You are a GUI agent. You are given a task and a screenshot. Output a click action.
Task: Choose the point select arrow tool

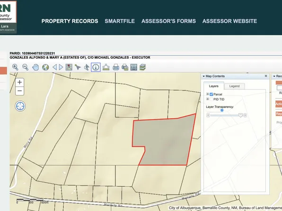78,67
